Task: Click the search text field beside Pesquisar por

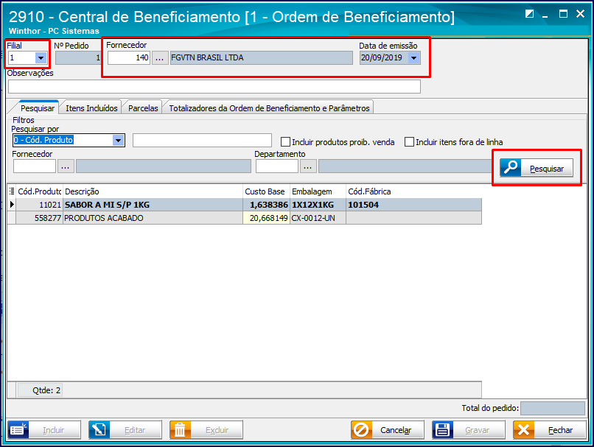Action: tap(202, 141)
